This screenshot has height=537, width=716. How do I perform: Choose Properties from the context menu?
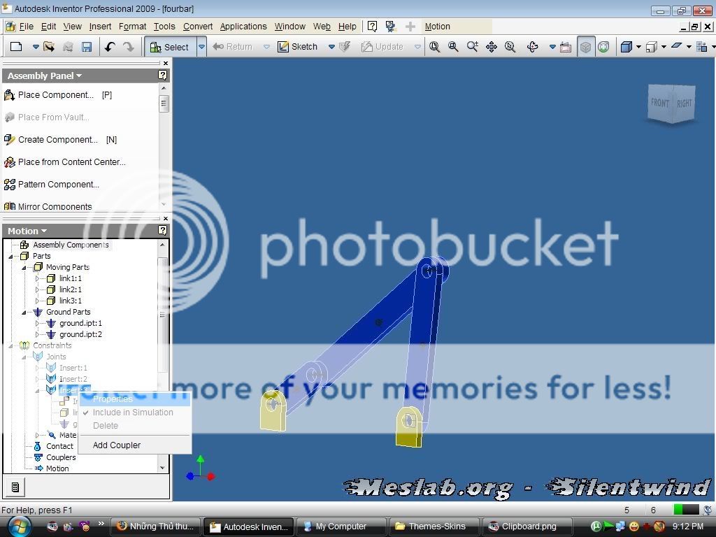pyautogui.click(x=135, y=399)
